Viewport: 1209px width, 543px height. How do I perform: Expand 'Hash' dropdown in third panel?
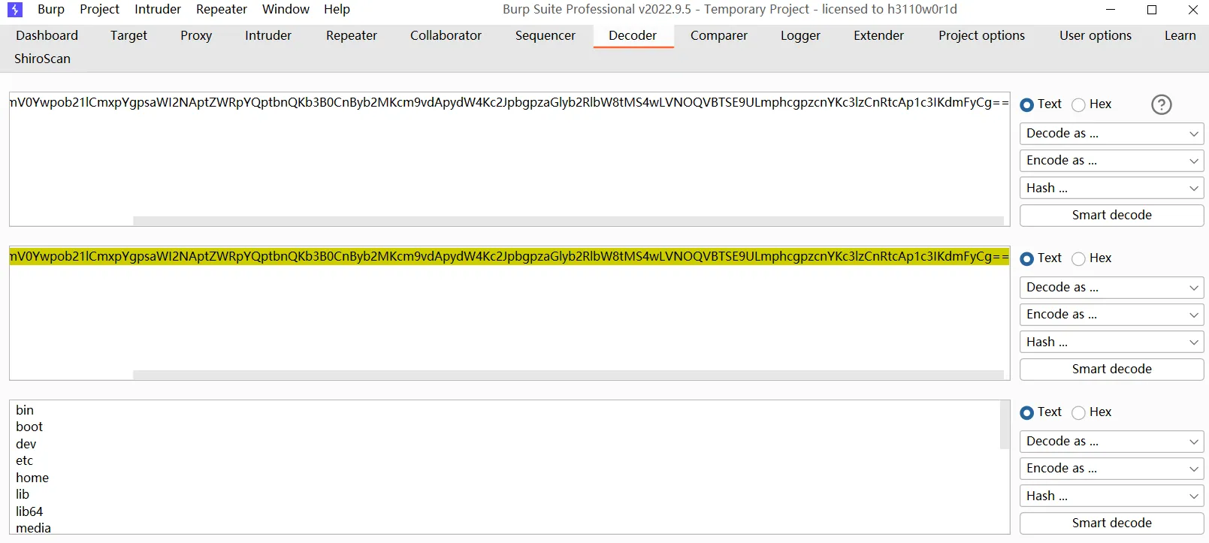pos(1111,496)
